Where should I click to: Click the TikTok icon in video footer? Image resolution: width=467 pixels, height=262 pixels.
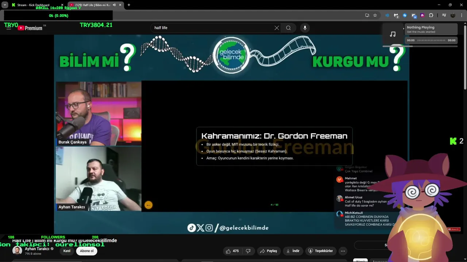click(x=192, y=228)
